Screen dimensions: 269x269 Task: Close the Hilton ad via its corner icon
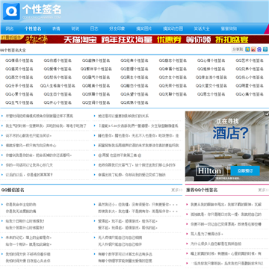pos(267,114)
